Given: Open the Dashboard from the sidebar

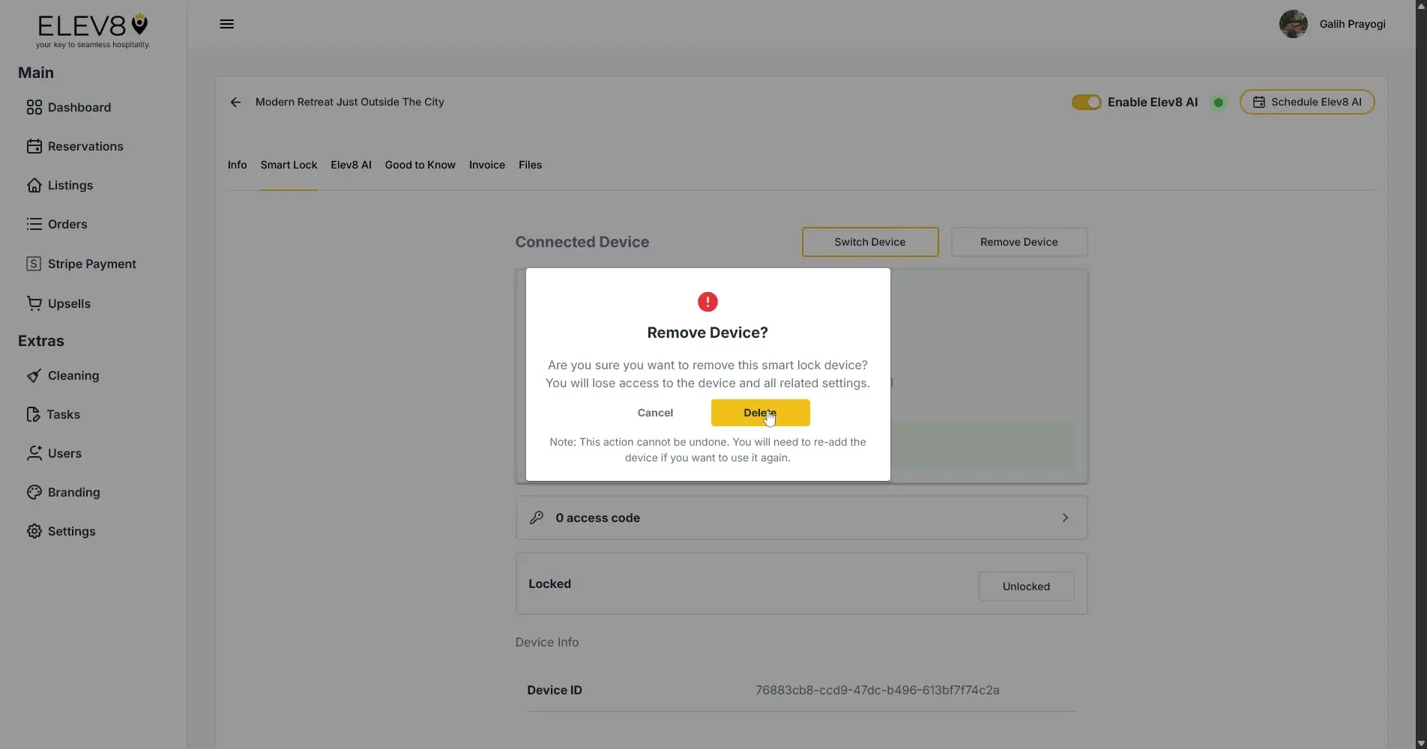Looking at the screenshot, I should pyautogui.click(x=78, y=107).
